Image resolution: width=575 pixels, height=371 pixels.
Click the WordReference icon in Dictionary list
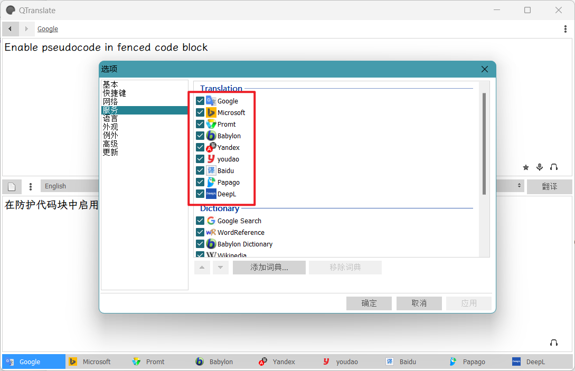211,232
